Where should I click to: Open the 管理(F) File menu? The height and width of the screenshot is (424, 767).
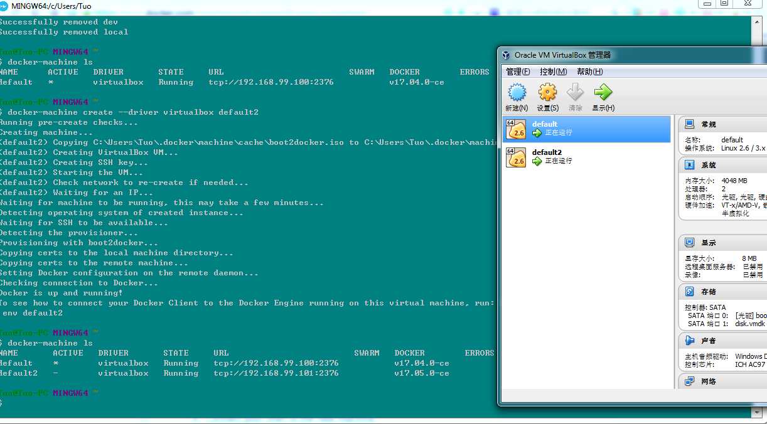[518, 72]
